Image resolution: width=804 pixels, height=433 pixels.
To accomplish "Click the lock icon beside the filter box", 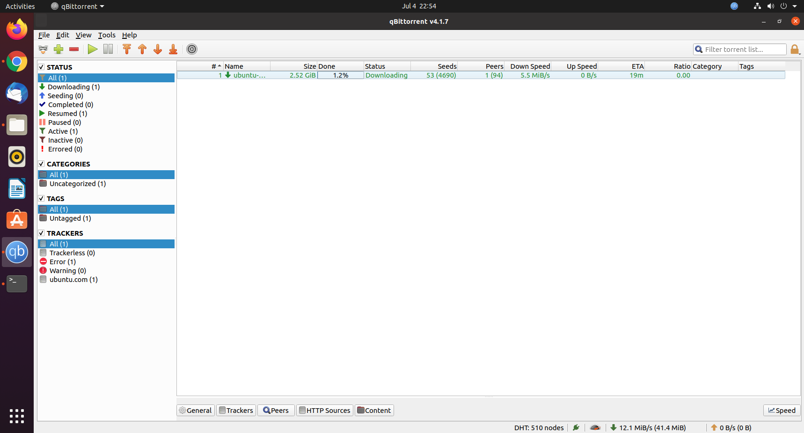I will point(795,49).
